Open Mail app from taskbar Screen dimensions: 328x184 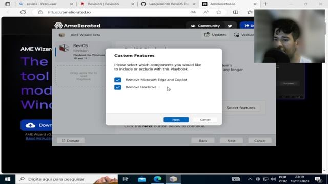pos(141,179)
